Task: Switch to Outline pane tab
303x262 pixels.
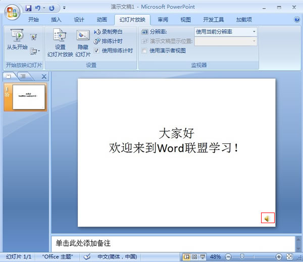Action: tap(23, 77)
